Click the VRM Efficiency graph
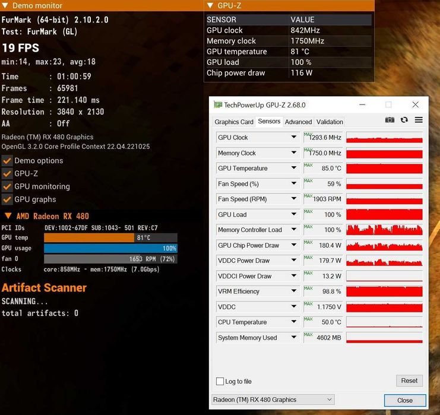This screenshot has width=440, height=415. (x=384, y=292)
